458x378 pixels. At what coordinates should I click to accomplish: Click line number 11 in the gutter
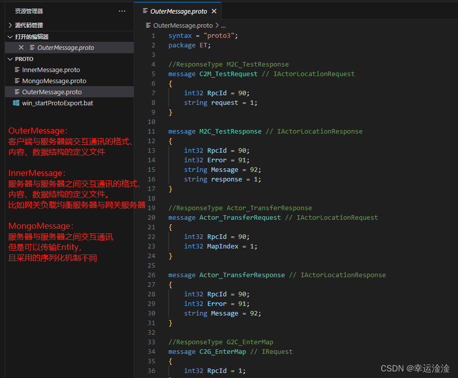151,132
